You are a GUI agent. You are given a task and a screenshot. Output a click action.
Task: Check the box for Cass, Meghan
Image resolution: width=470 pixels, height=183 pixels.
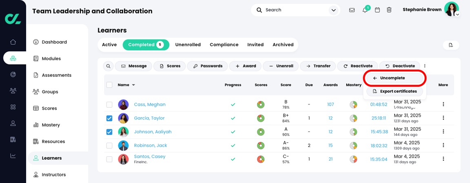pyautogui.click(x=109, y=105)
